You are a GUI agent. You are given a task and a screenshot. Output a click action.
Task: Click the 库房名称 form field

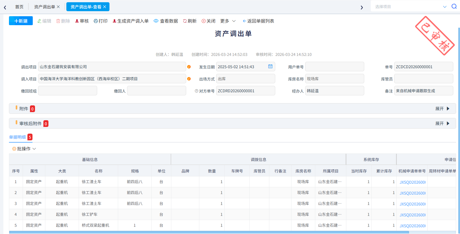click(x=335, y=79)
